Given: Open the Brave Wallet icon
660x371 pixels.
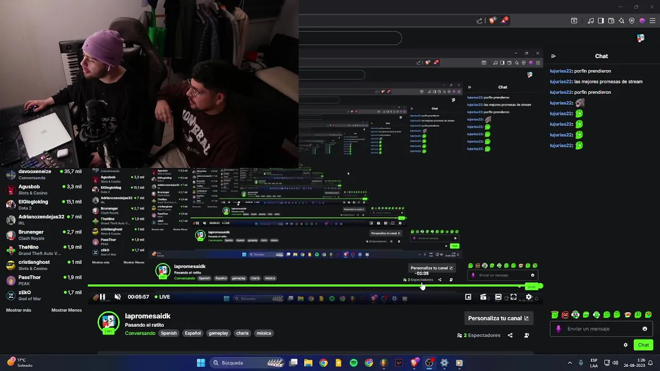Looking at the screenshot, I should (611, 21).
